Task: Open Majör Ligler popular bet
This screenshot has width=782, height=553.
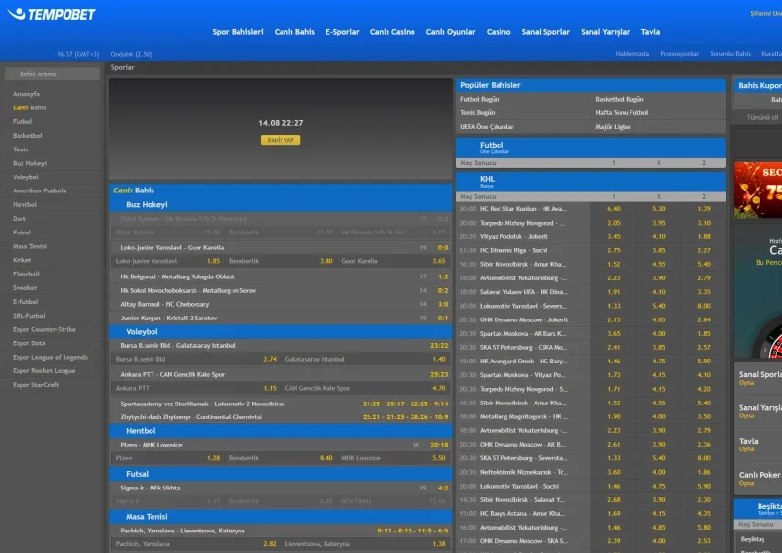Action: click(x=613, y=127)
